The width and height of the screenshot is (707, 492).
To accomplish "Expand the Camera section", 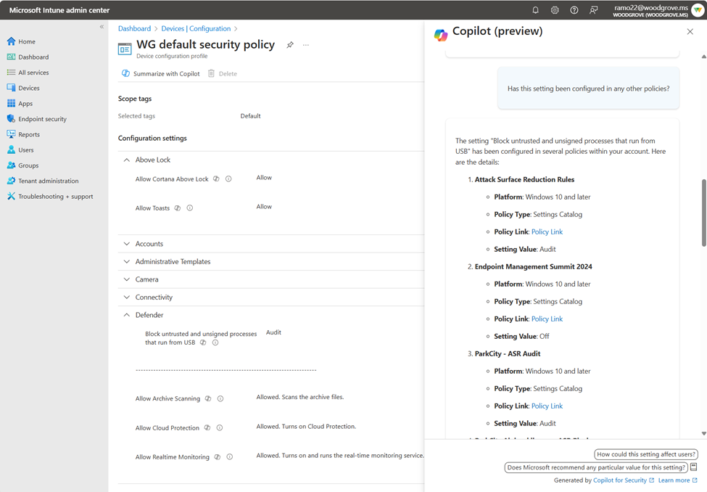I will click(x=127, y=279).
